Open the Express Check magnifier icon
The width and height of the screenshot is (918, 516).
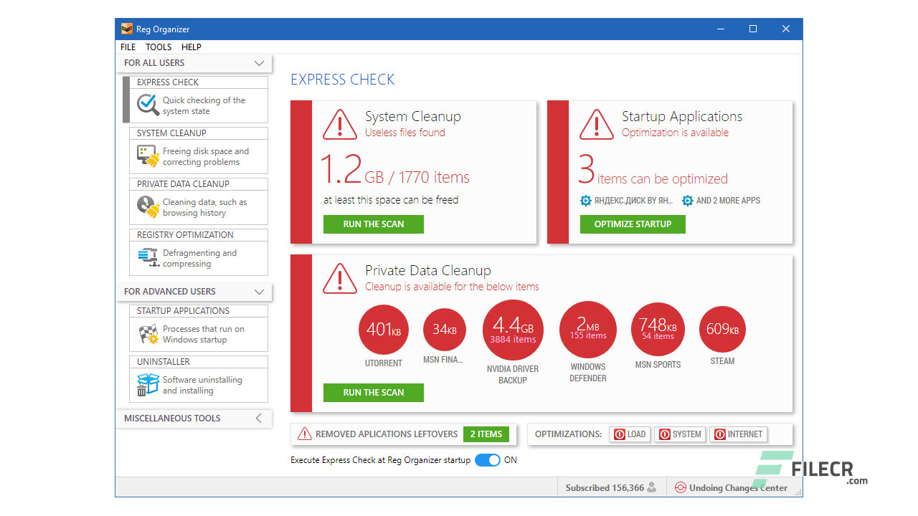point(148,105)
